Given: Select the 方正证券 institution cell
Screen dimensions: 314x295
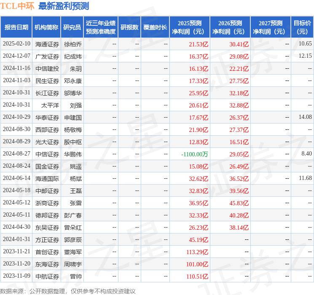Looking at the screenshot, I should (x=47, y=240).
